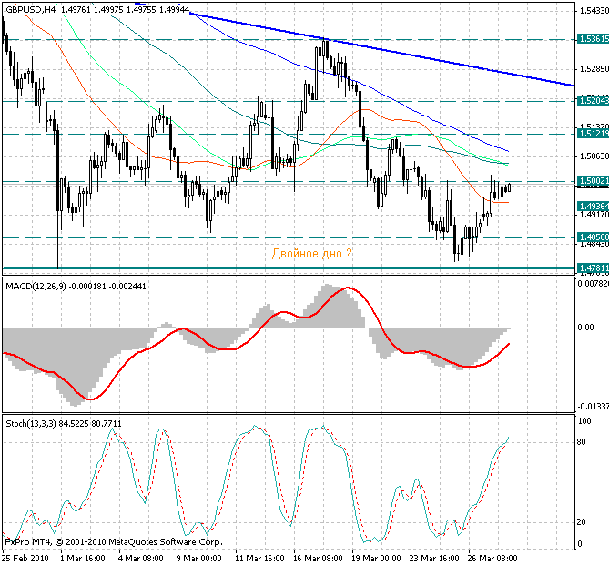Click the '16 Mar 08:00' time label

click(x=318, y=559)
